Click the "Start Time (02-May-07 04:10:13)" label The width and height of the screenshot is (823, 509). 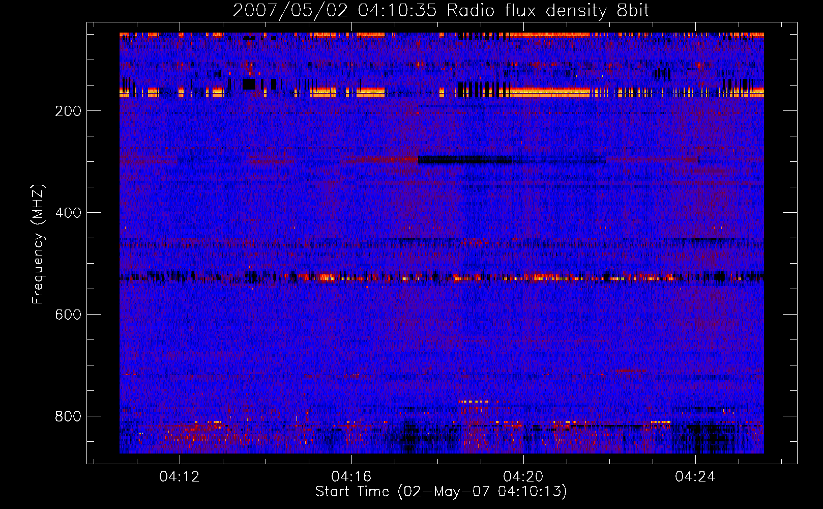point(441,492)
